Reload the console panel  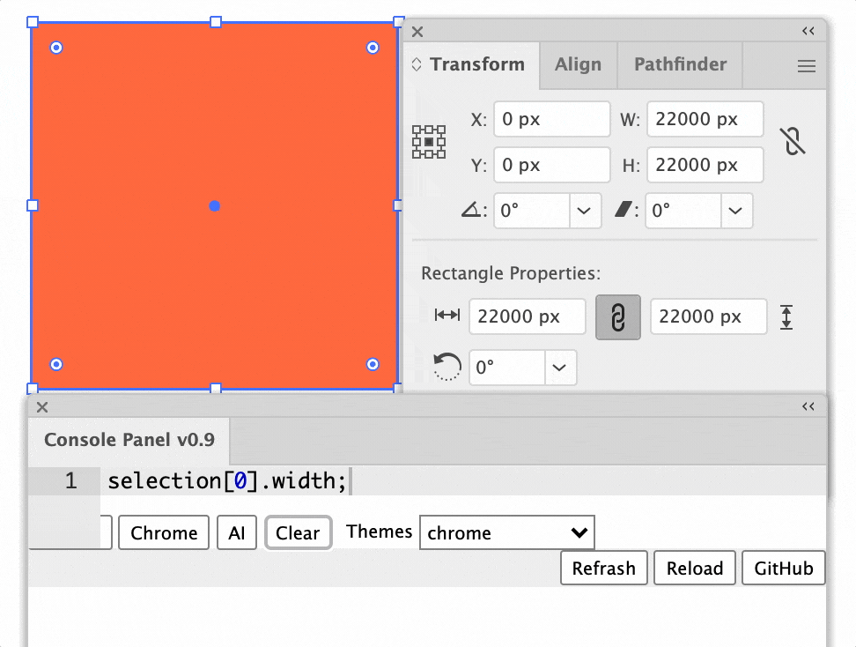(695, 569)
